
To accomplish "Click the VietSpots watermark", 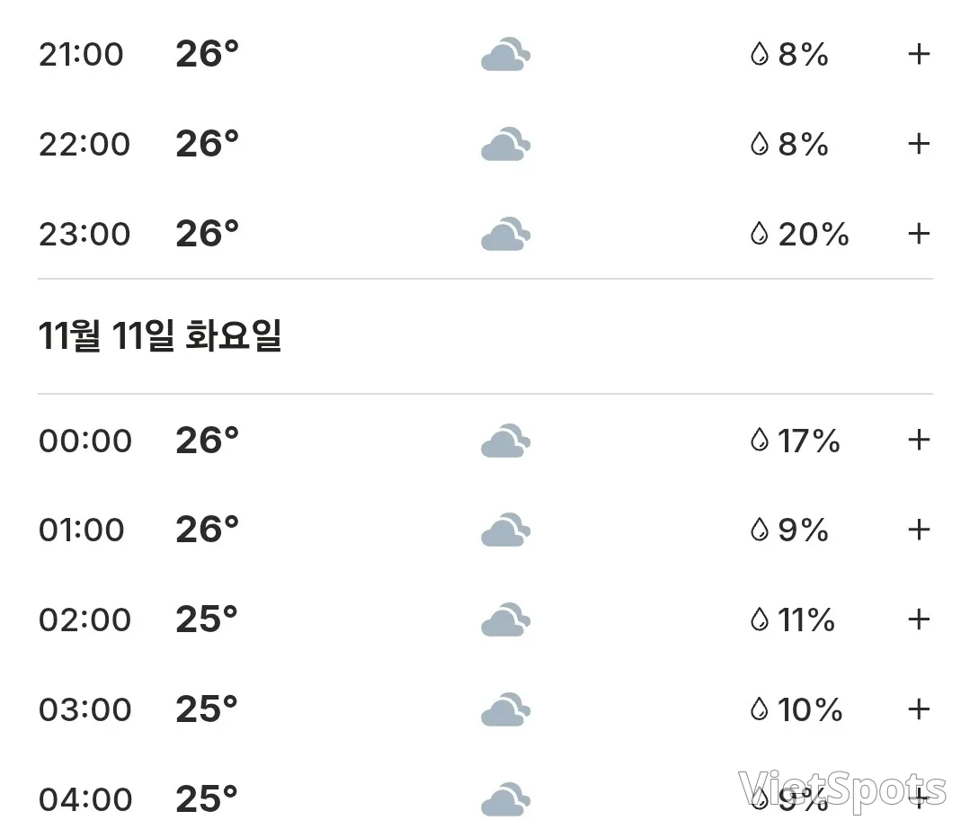I will [x=842, y=791].
